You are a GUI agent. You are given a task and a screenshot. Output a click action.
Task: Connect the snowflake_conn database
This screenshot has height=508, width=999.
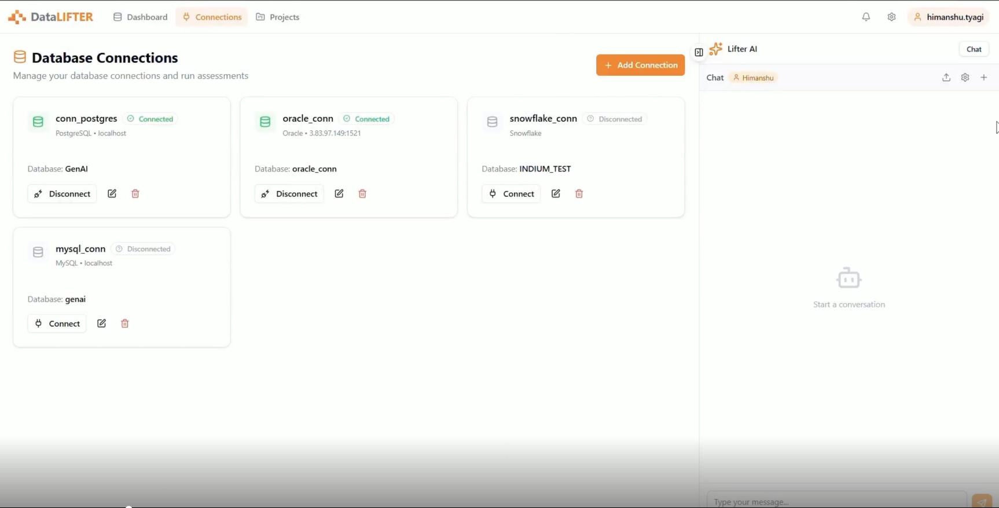click(x=511, y=193)
